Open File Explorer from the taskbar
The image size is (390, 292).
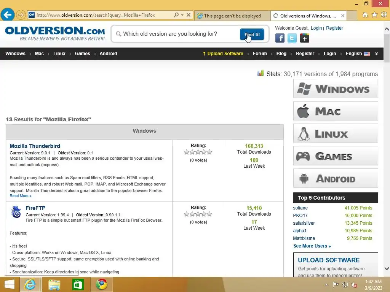tap(54, 284)
